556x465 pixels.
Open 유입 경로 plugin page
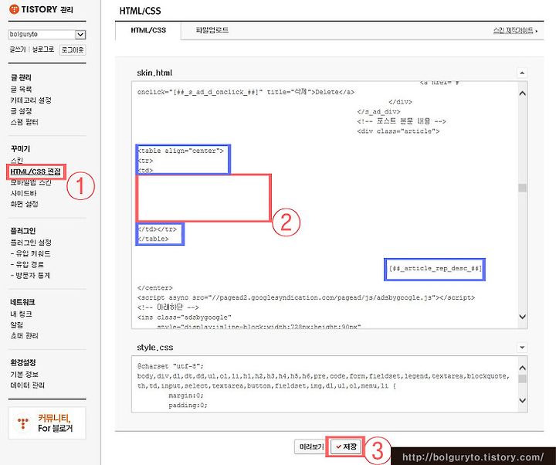coord(27,265)
